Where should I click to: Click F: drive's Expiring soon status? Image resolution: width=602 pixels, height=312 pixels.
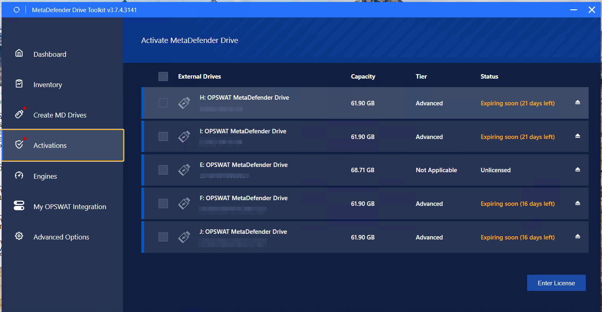click(x=518, y=204)
